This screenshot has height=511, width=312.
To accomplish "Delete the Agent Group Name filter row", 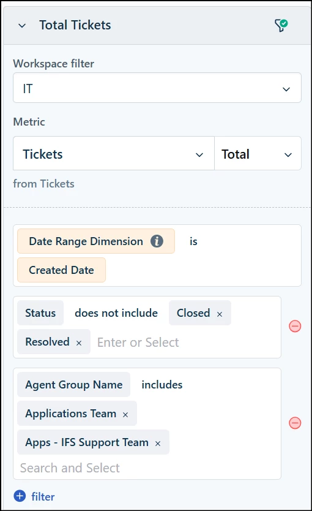I will (295, 423).
